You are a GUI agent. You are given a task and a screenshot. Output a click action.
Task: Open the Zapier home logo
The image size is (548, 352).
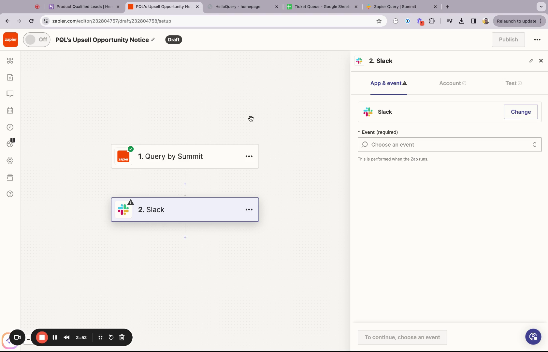pyautogui.click(x=11, y=39)
